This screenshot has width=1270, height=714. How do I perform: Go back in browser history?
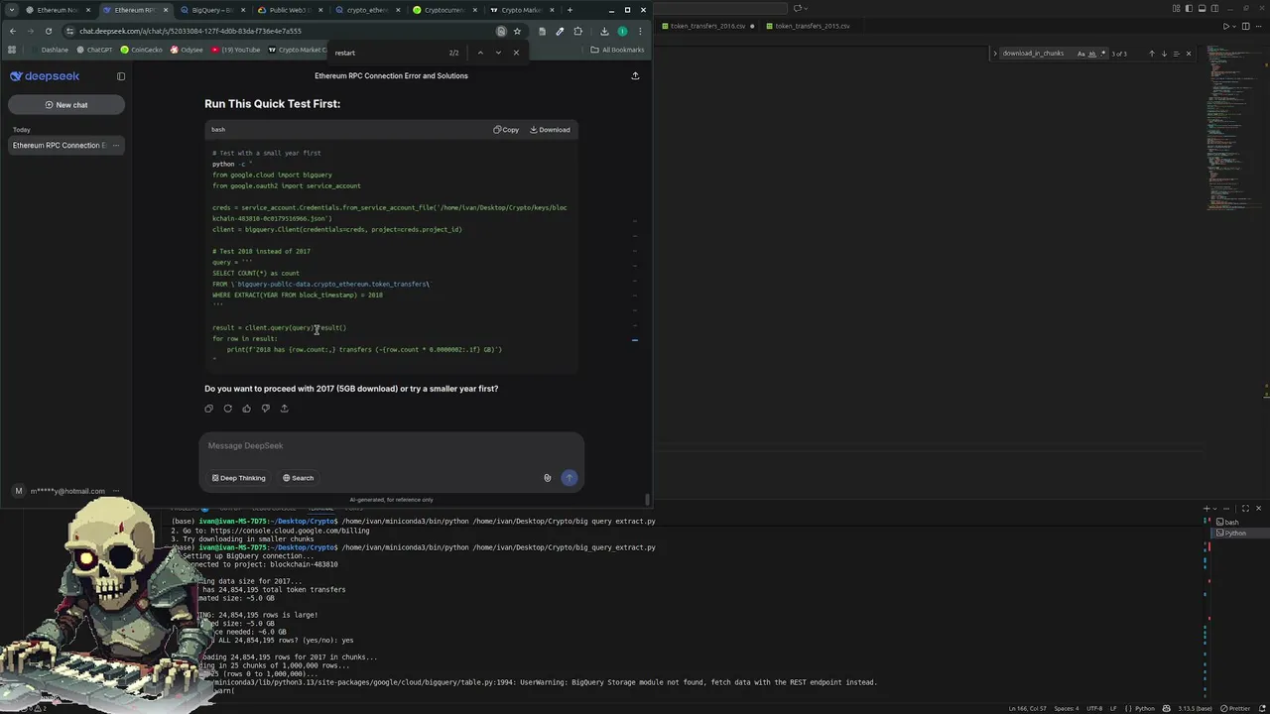click(x=12, y=31)
